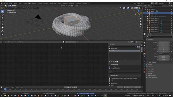The width and height of the screenshot is (173, 97).
Task: Expand the Camera item in outliner
Action: [x=148, y=11]
